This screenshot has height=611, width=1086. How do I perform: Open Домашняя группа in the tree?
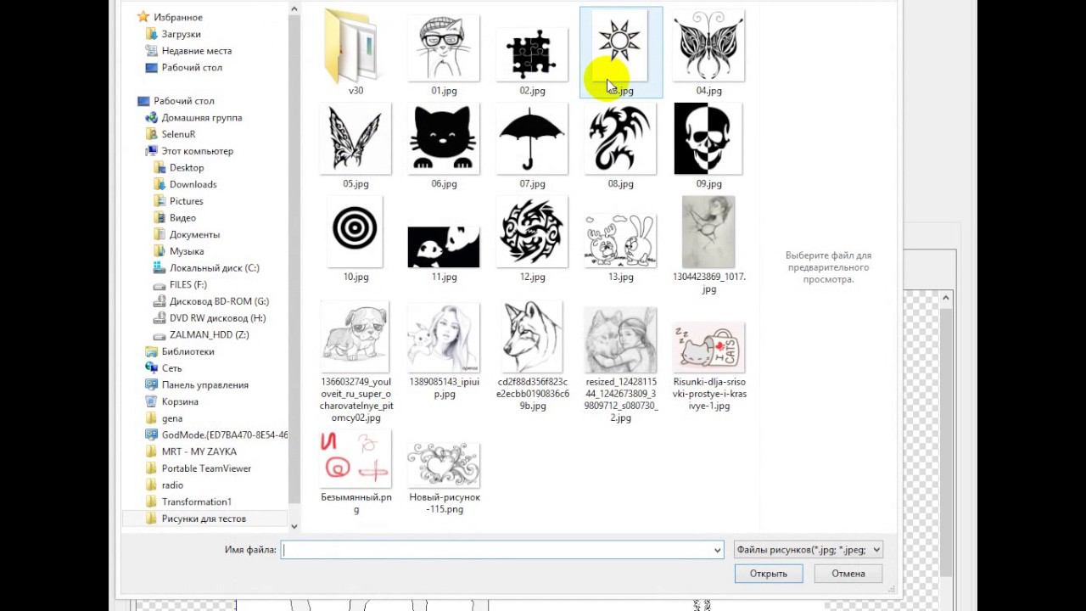[202, 117]
